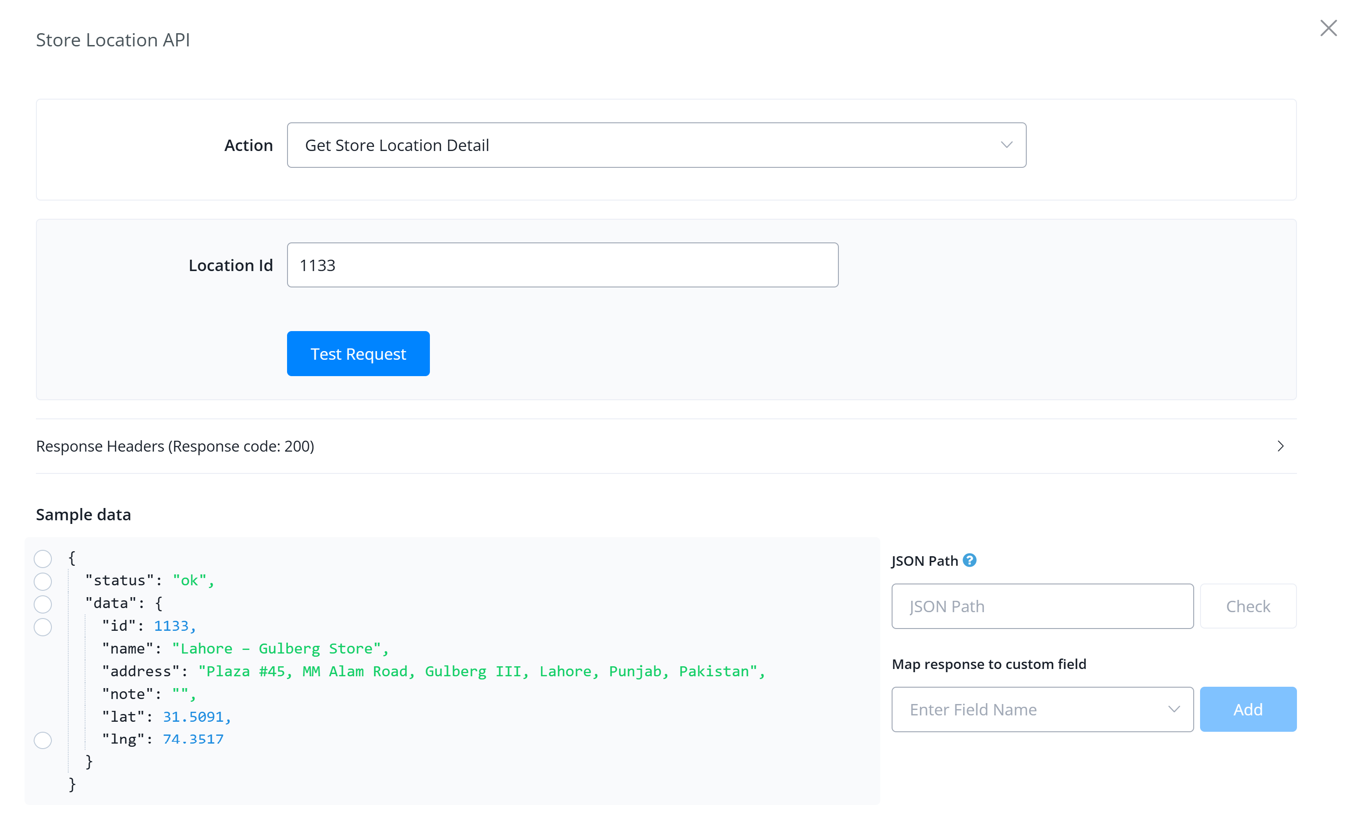Open the Action dropdown
The height and width of the screenshot is (820, 1352).
tap(656, 145)
